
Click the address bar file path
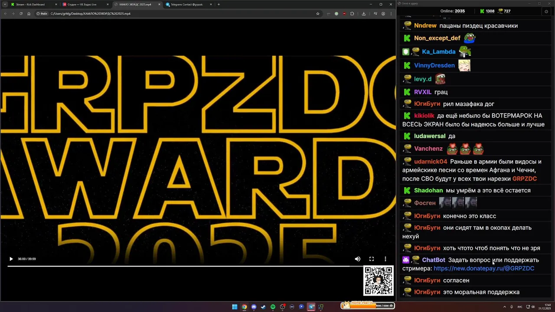click(91, 13)
